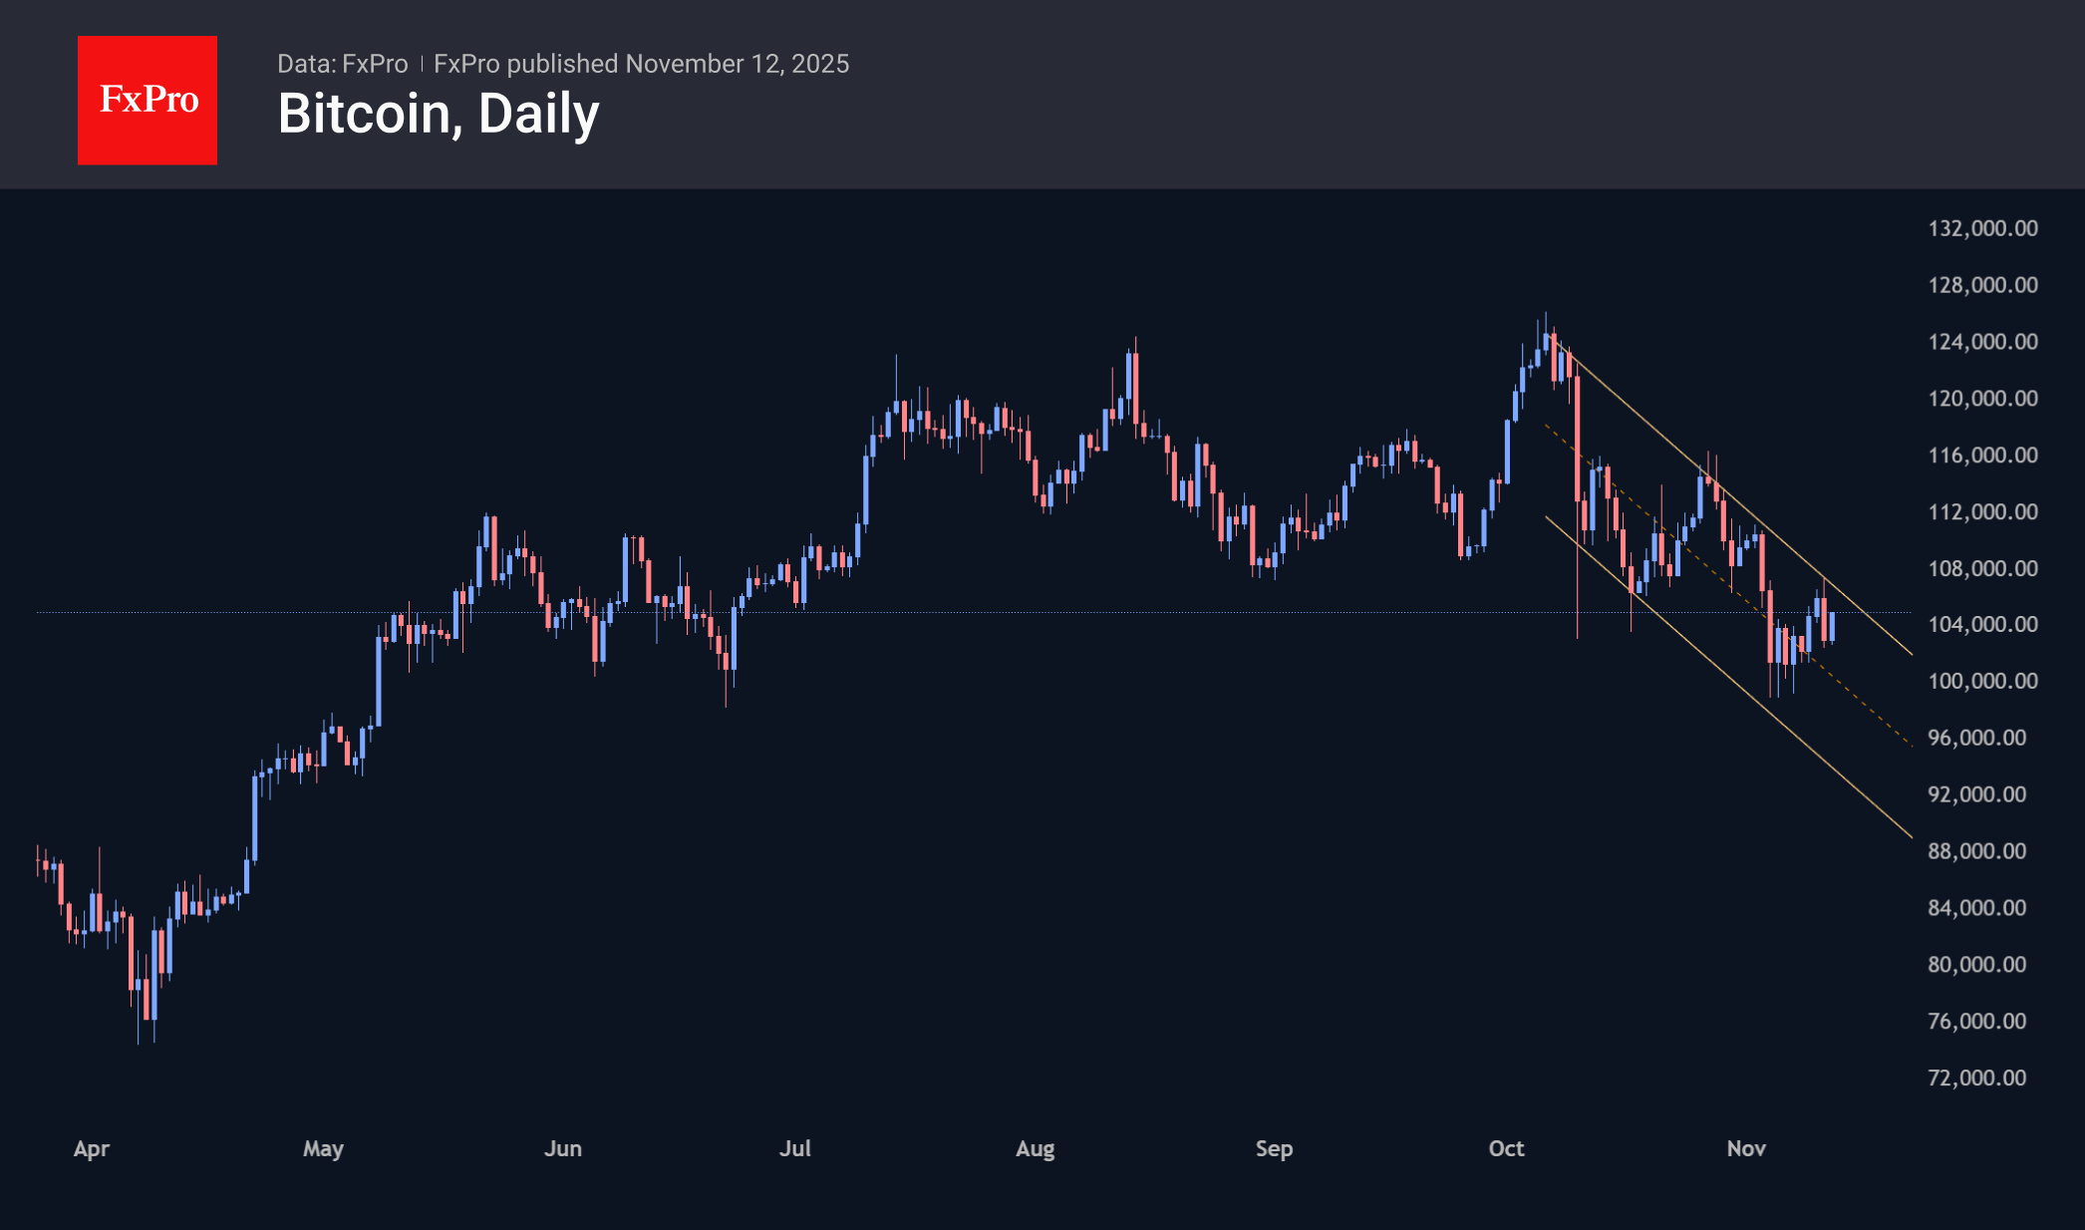This screenshot has width=2085, height=1230.
Task: Click the 100,000.00 price axis label
Action: [1982, 681]
